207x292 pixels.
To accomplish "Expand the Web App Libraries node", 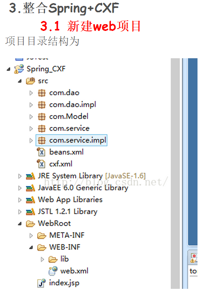I will point(20,200).
